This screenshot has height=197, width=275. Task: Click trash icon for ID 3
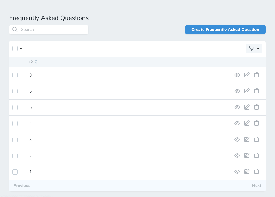256,139
